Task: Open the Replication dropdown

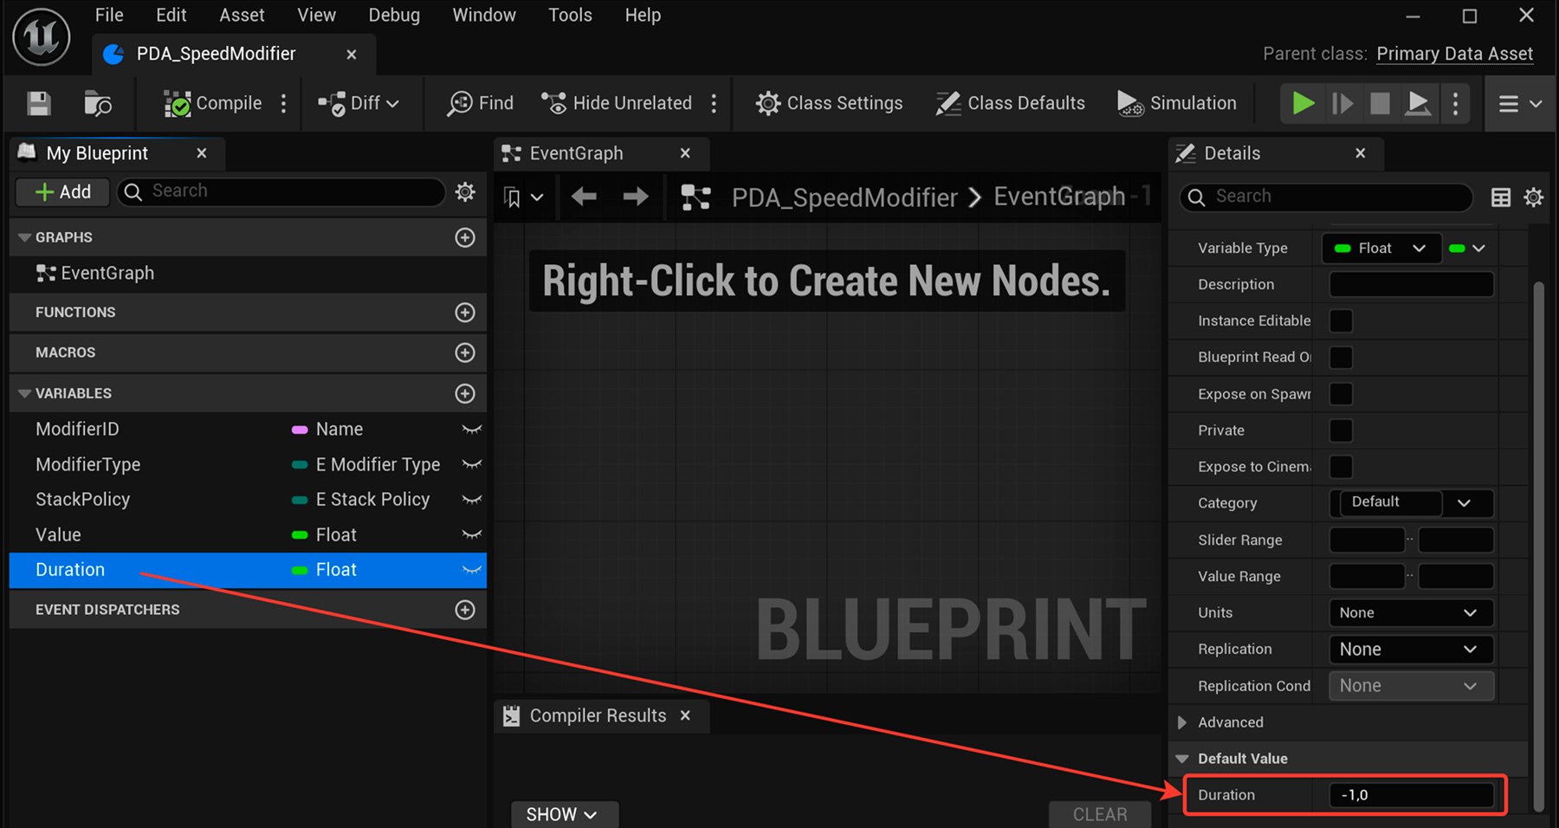Action: (1411, 650)
